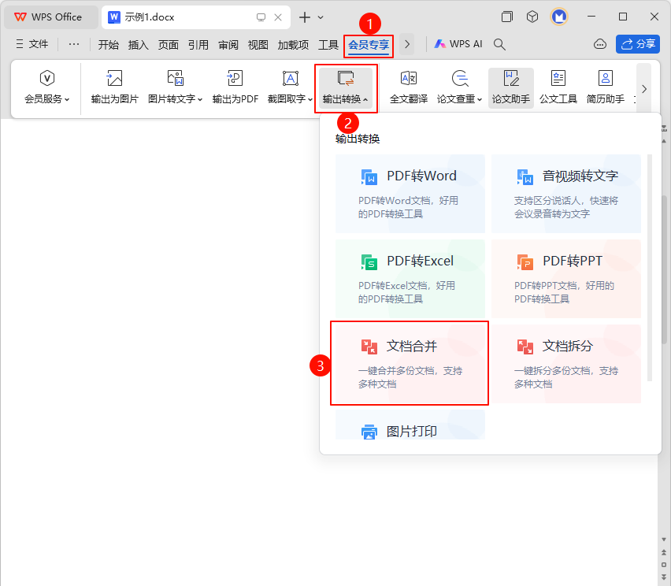
Task: Launch the 论文助手 tool
Action: click(510, 79)
